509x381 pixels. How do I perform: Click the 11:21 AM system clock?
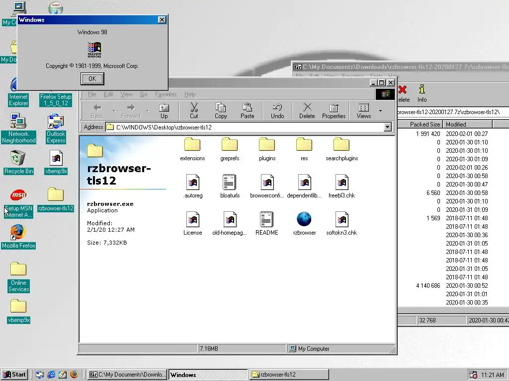coord(493,375)
